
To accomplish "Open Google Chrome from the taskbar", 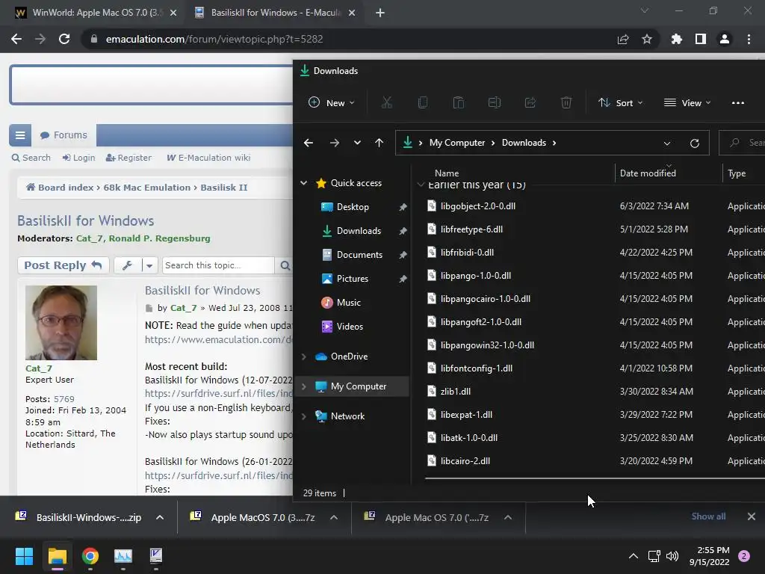I will click(x=90, y=556).
